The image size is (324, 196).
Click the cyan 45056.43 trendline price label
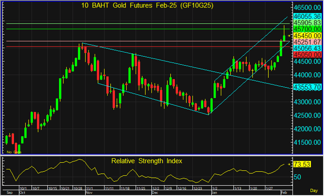click(307, 48)
